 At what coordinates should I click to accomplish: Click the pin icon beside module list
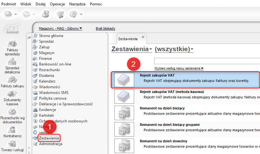click(29, 37)
